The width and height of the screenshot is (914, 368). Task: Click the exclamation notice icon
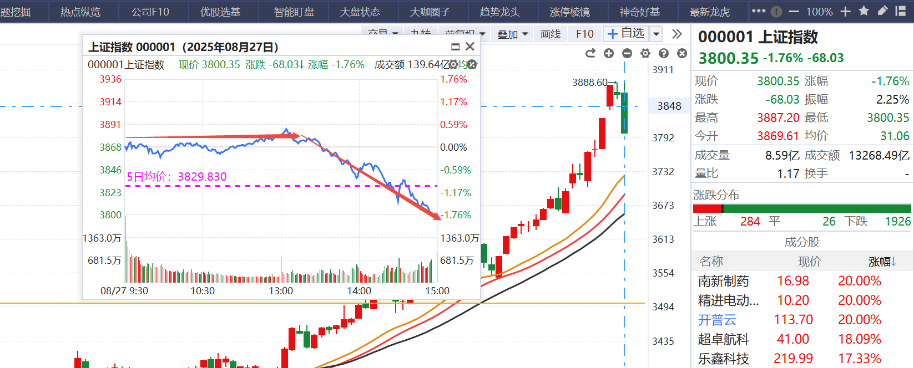[776, 12]
